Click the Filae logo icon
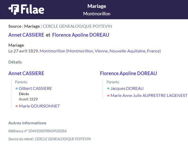The width and height of the screenshot is (188, 146). coord(14,9)
